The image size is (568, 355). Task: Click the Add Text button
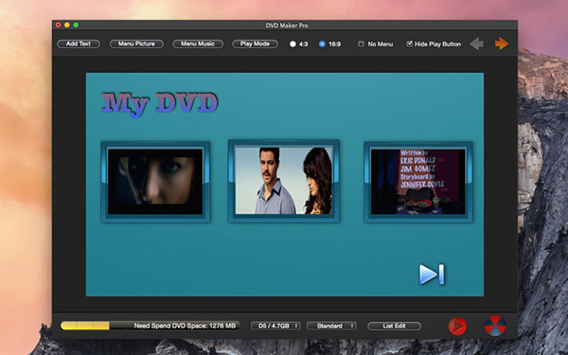pos(79,44)
